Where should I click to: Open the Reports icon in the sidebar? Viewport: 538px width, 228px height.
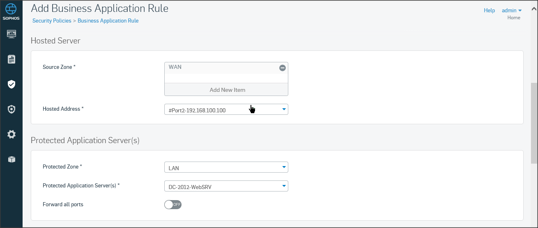click(11, 59)
